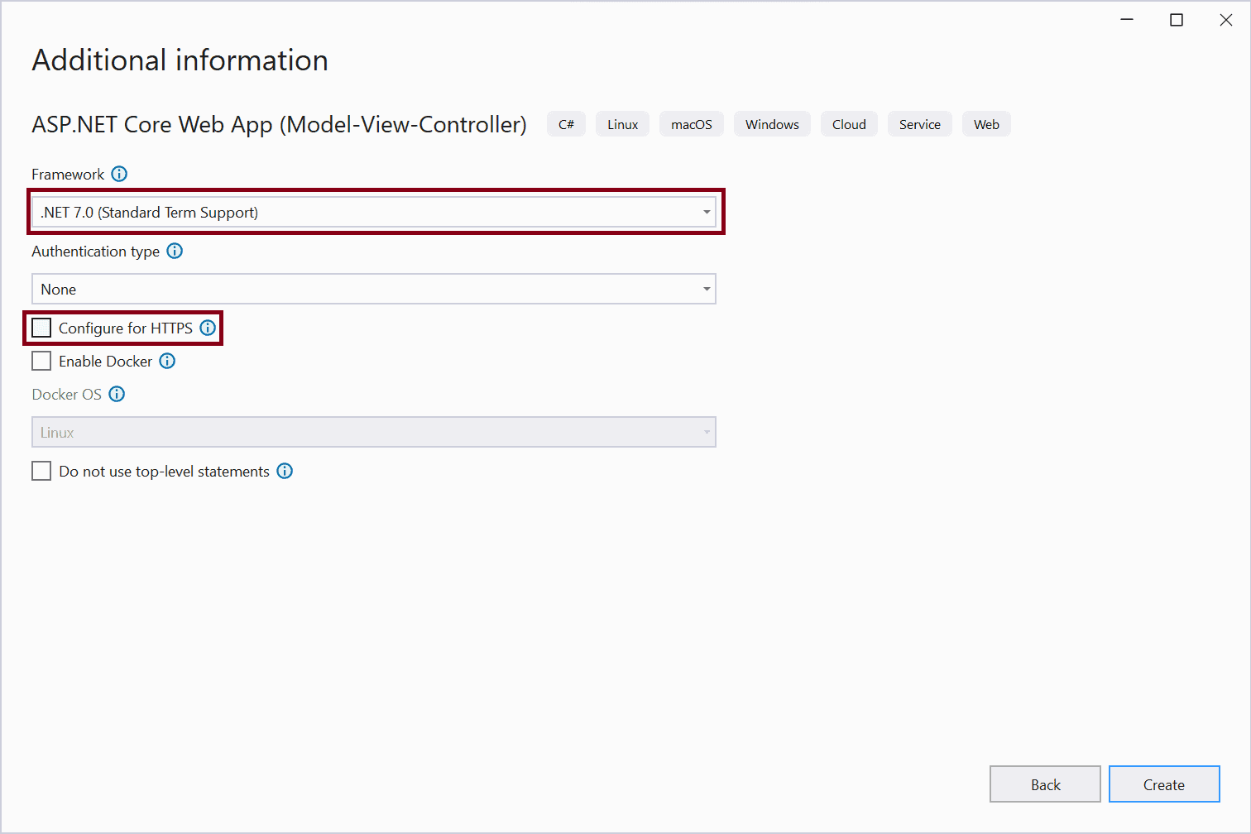Open the Docker OS info icon
The image size is (1251, 834).
(x=117, y=394)
